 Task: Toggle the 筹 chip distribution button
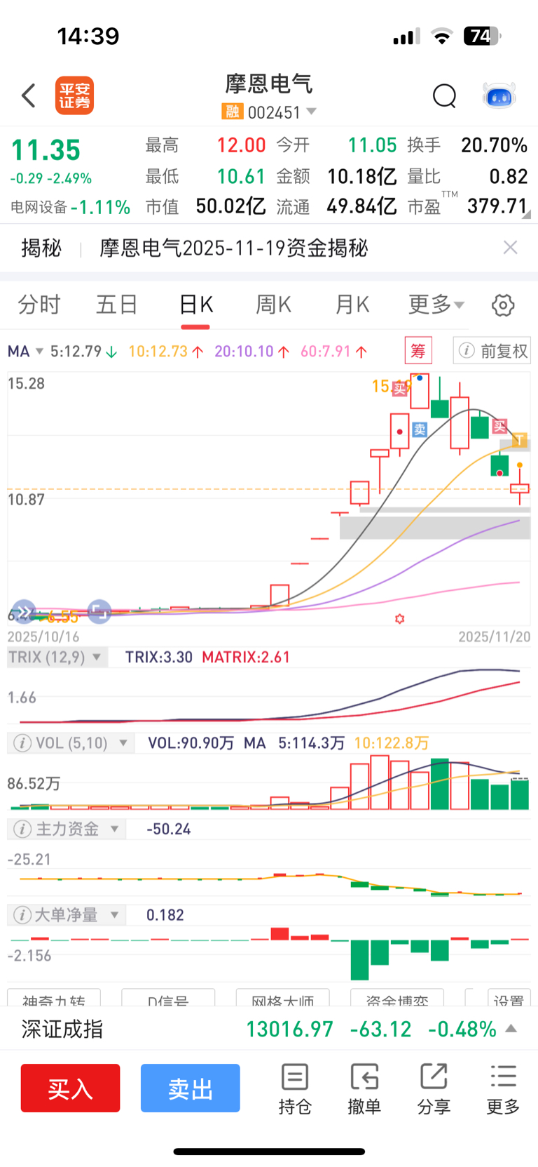pos(418,350)
